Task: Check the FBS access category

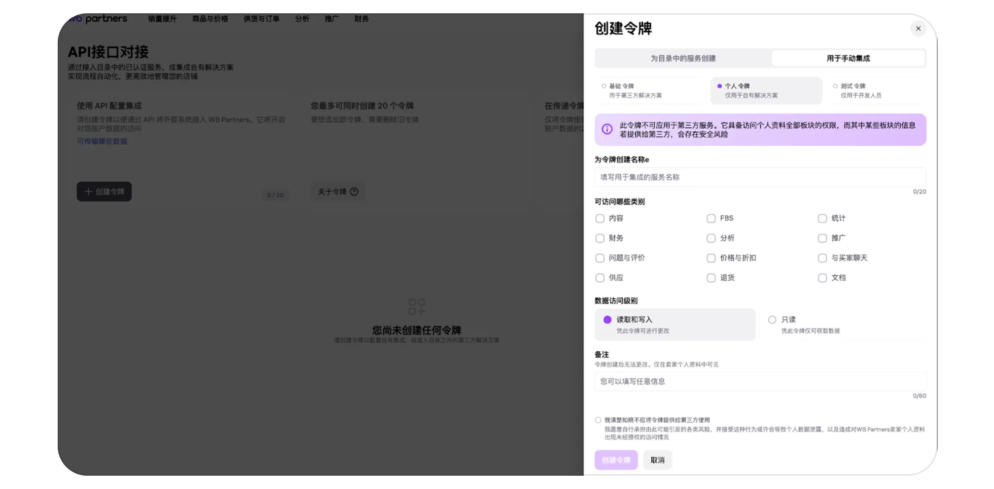Action: click(x=711, y=218)
